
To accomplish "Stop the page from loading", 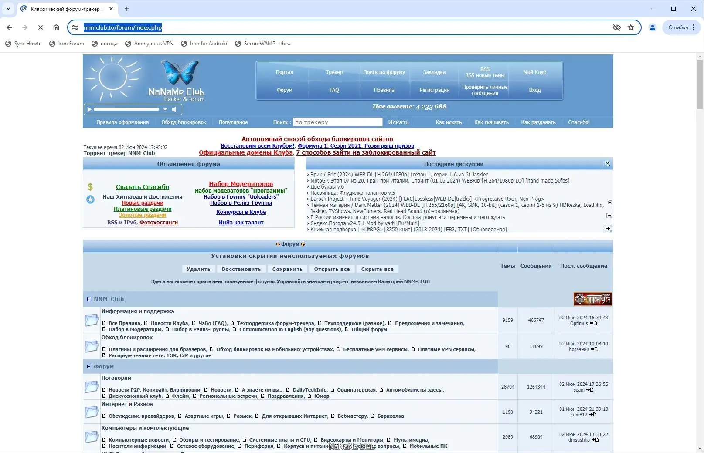I will click(40, 27).
